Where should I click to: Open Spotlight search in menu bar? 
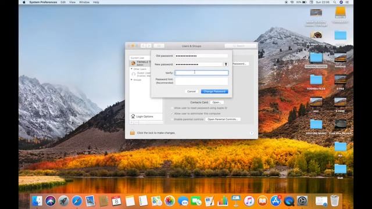[335, 2]
